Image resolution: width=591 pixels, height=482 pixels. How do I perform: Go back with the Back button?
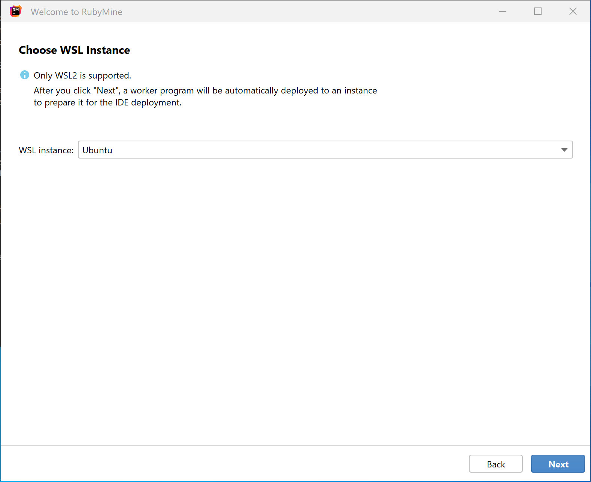(495, 464)
